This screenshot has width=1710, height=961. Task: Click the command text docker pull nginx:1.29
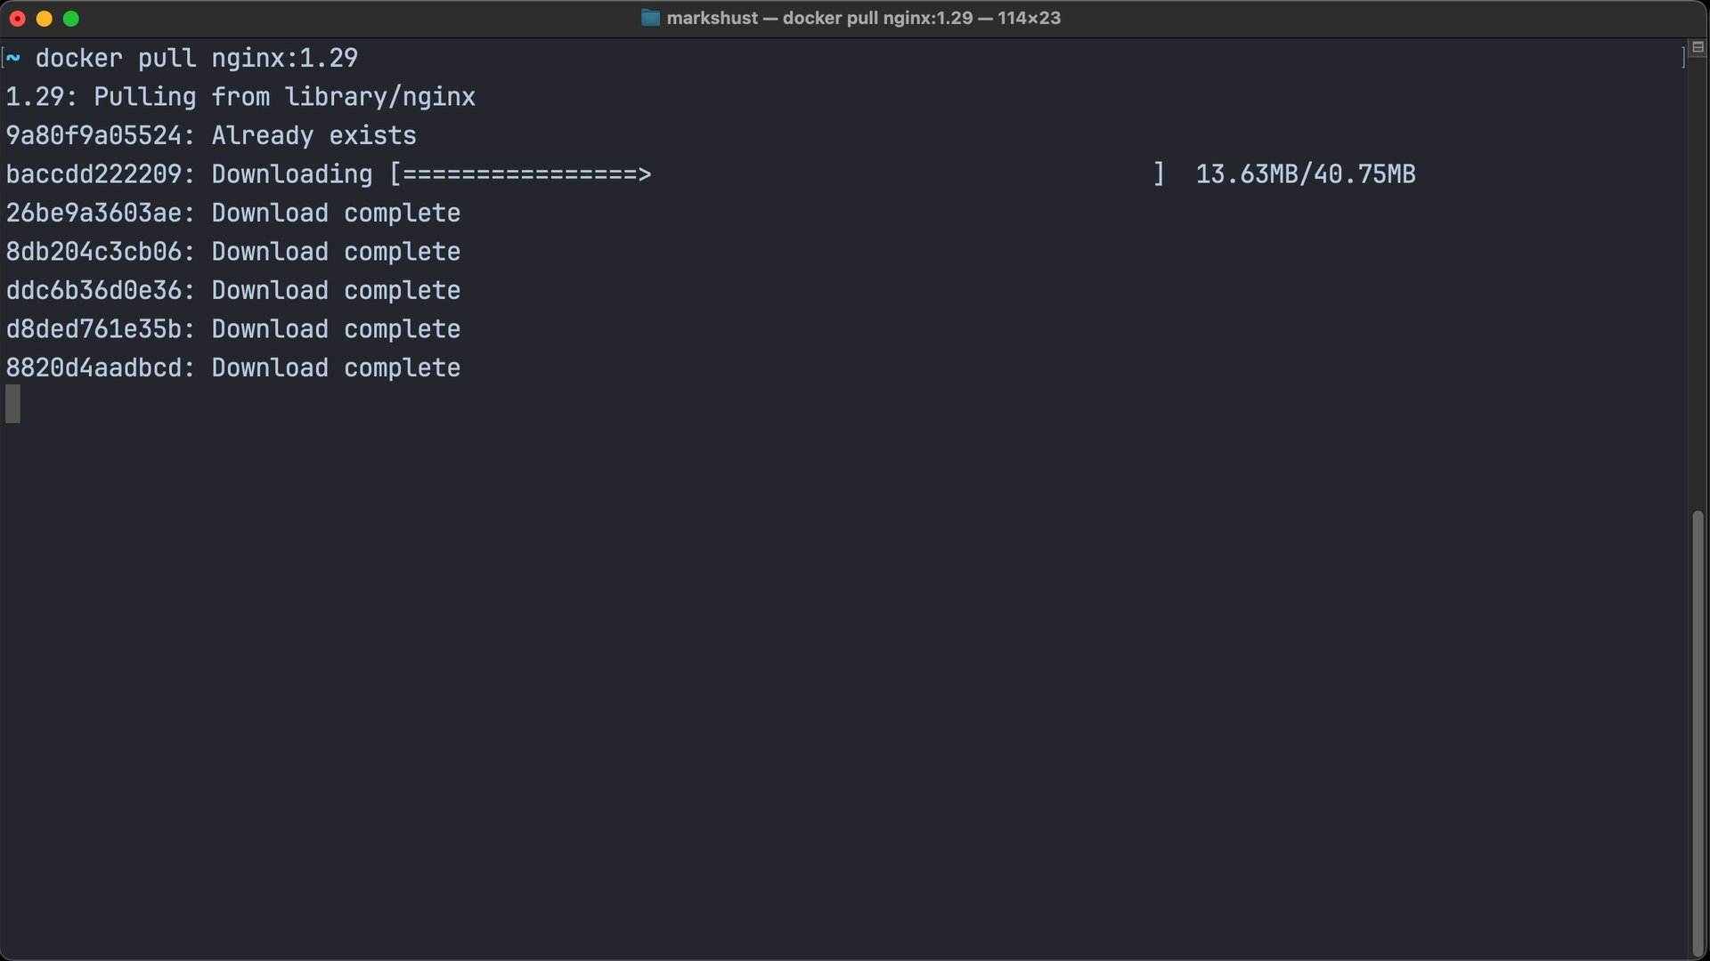point(196,58)
